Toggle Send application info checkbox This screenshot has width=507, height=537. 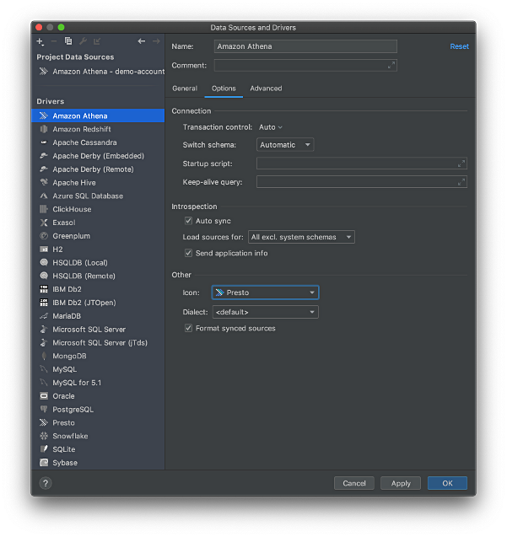[x=188, y=253]
